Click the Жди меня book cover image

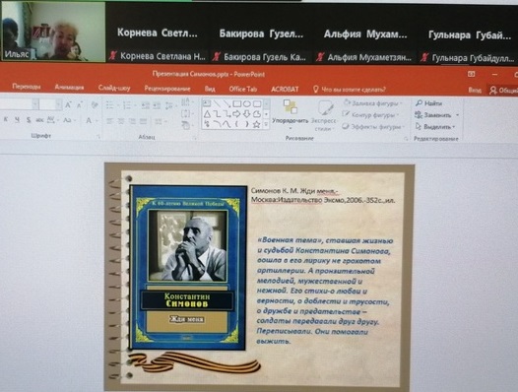click(189, 268)
